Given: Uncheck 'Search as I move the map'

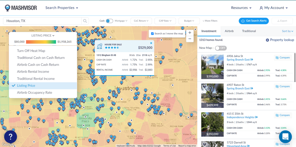Looking at the screenshot, I should click(152, 33).
